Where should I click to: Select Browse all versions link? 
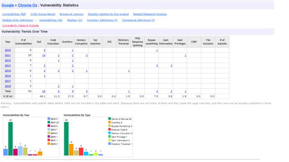click(x=72, y=14)
